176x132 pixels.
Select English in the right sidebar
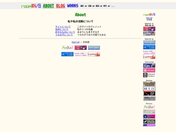[x=149, y=18]
